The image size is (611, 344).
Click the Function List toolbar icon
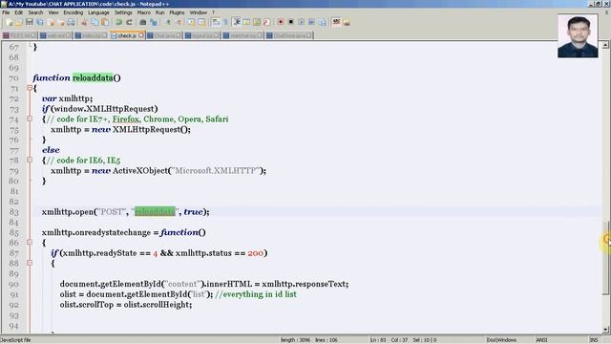[267, 22]
